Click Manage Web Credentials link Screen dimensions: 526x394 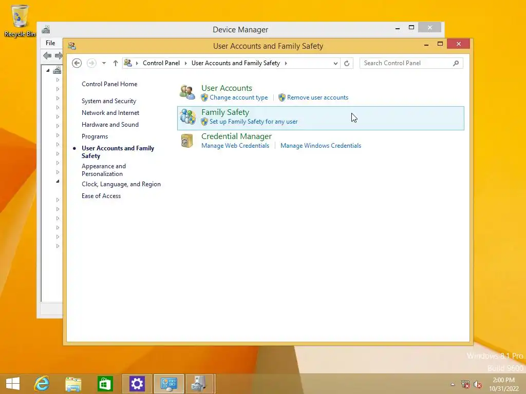235,146
